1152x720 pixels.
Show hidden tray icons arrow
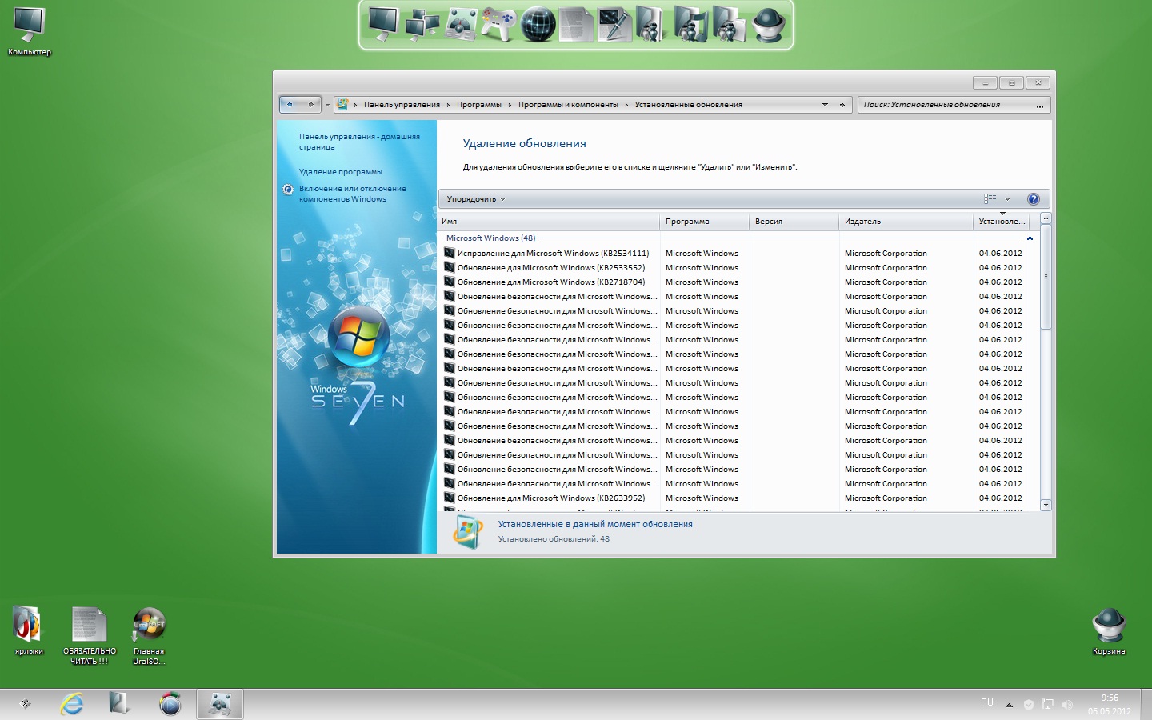click(1009, 705)
